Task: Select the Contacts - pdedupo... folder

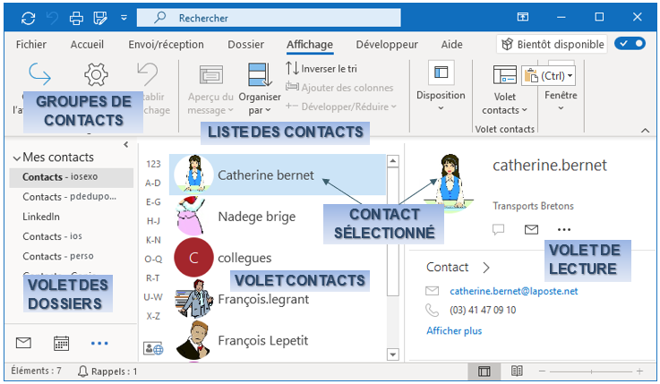Action: (72, 197)
